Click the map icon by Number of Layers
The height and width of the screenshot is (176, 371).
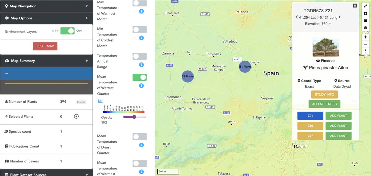pos(7,161)
